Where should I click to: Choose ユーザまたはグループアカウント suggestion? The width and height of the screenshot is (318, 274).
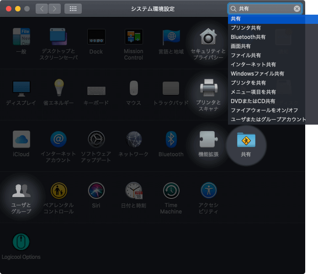click(x=273, y=120)
